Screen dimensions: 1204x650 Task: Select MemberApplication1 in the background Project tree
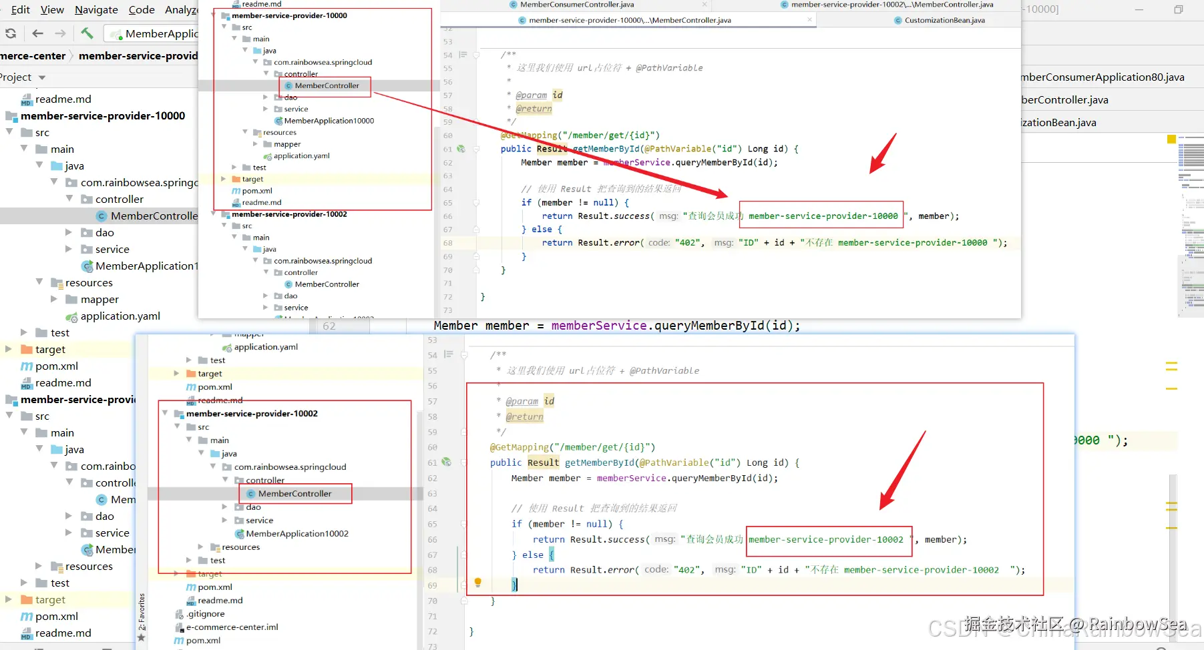pyautogui.click(x=147, y=266)
